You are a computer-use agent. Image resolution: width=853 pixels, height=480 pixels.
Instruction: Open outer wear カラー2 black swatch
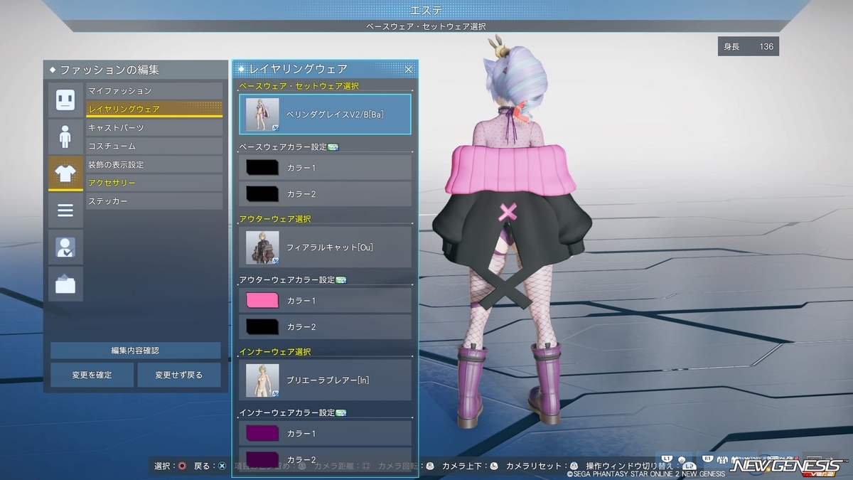tap(262, 327)
